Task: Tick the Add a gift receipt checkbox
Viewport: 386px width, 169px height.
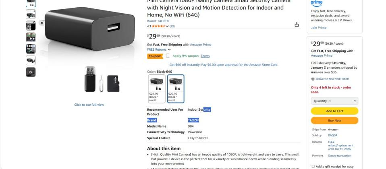Action: pyautogui.click(x=313, y=166)
